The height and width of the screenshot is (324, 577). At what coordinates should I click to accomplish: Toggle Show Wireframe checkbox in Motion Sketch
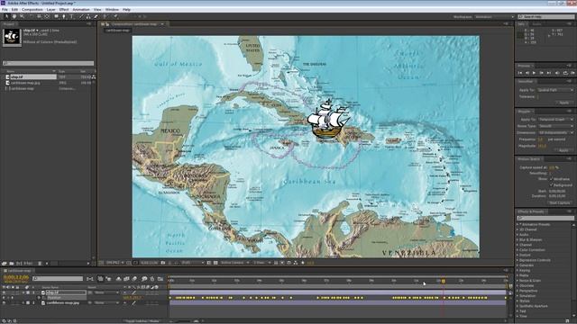551,179
